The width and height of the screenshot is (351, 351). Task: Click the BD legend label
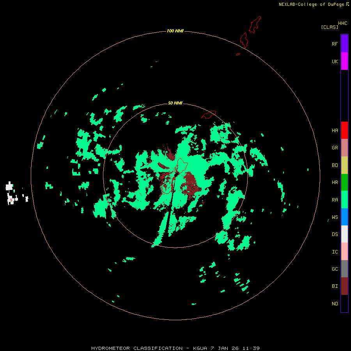click(335, 165)
